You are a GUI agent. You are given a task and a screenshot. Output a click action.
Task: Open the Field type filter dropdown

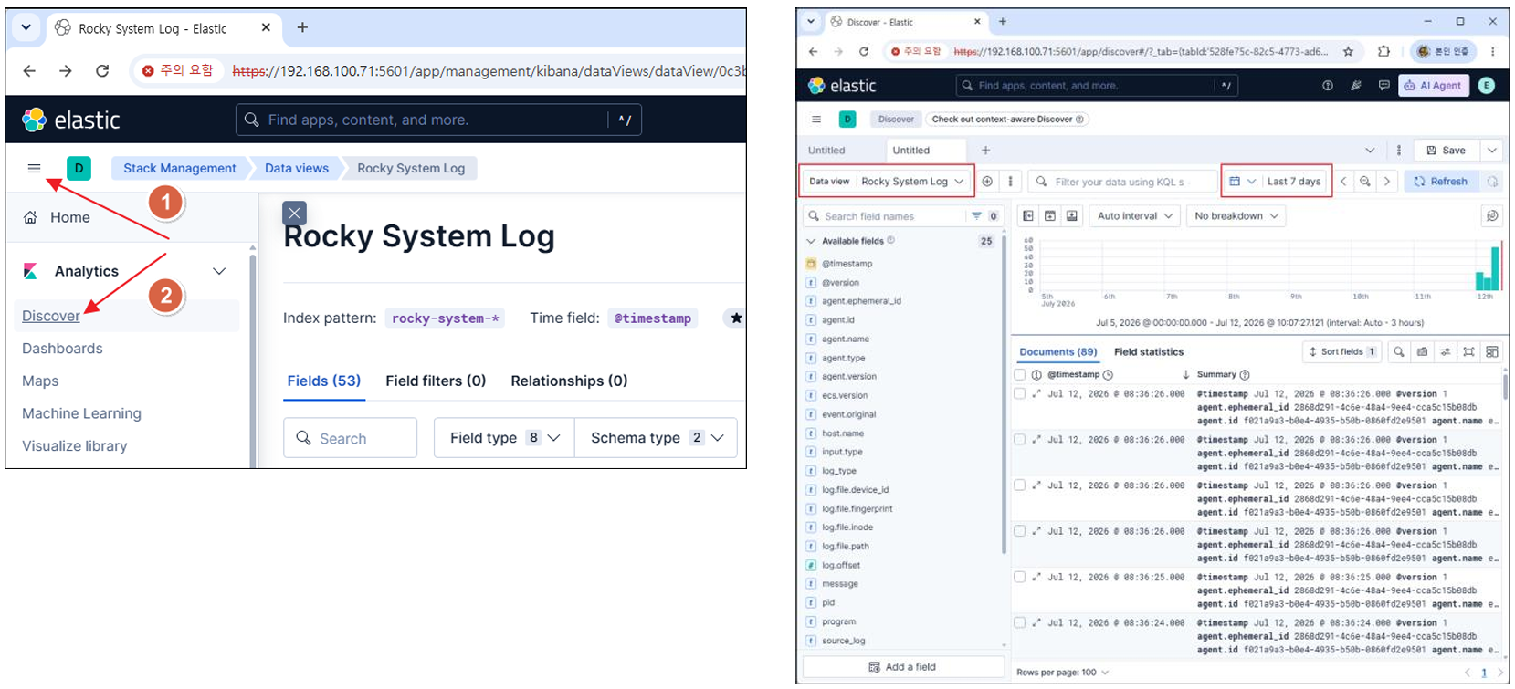point(504,438)
